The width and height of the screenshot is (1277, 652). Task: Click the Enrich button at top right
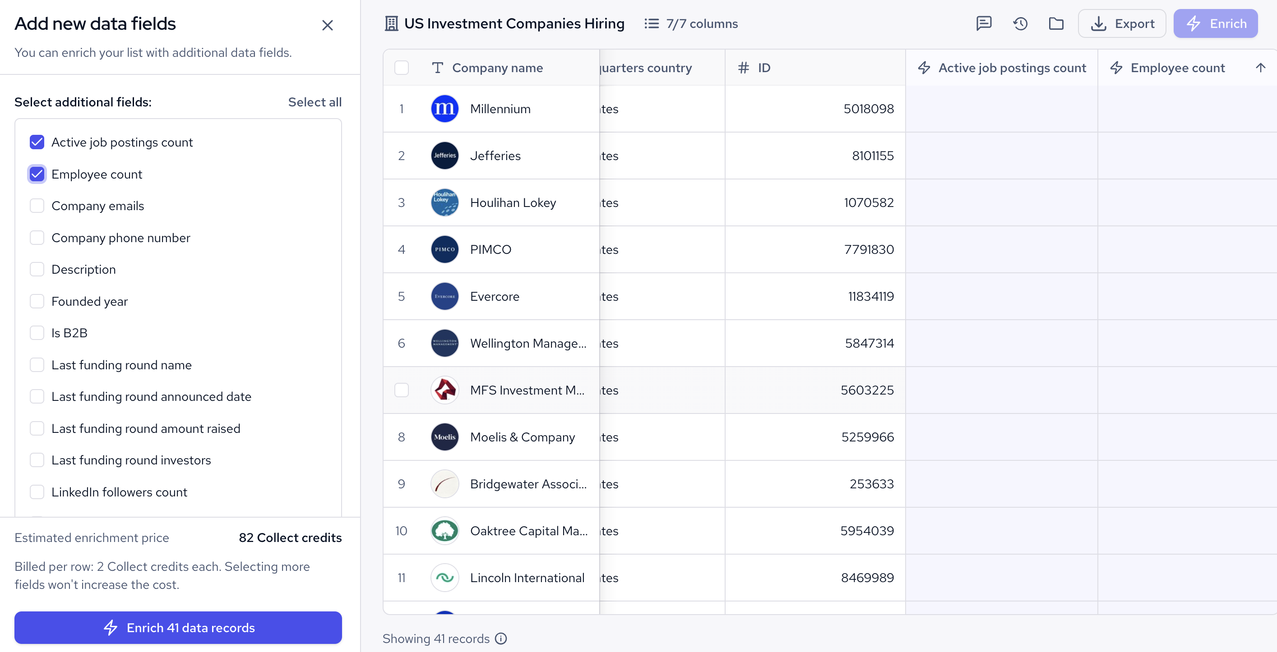pos(1215,23)
